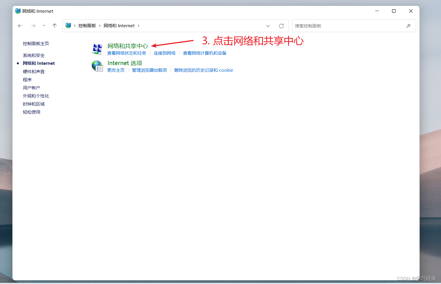
Task: Click 控制面板 breadcrumb in address bar
Action: coord(87,26)
